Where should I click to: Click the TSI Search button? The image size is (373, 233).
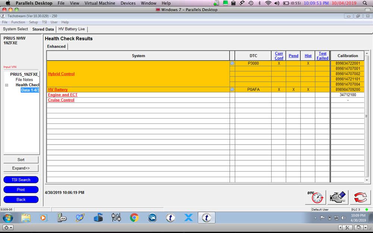tap(21, 180)
